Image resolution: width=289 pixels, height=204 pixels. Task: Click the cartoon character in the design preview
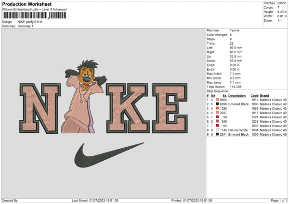point(84,97)
